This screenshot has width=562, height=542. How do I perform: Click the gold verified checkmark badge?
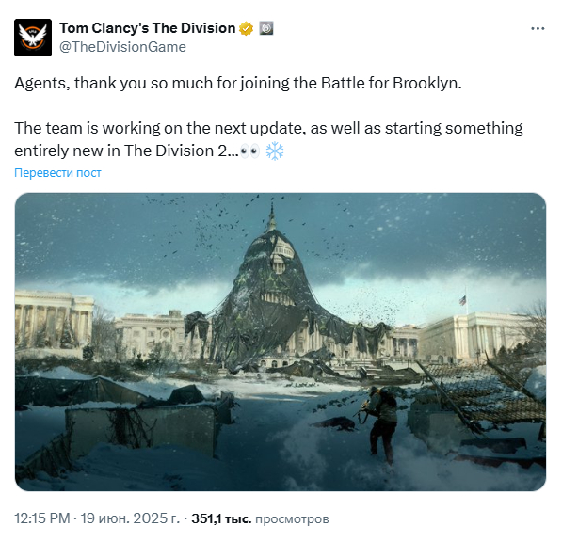coord(246,28)
